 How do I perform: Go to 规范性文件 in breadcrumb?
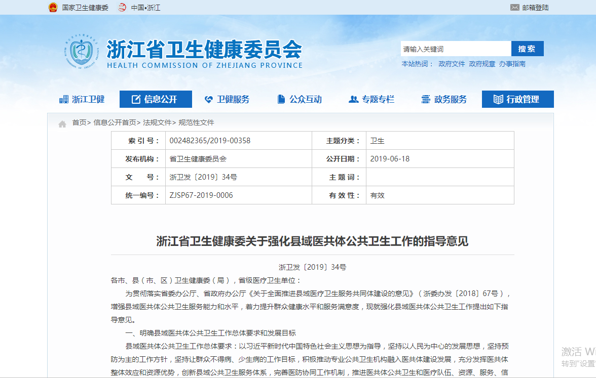(x=196, y=122)
